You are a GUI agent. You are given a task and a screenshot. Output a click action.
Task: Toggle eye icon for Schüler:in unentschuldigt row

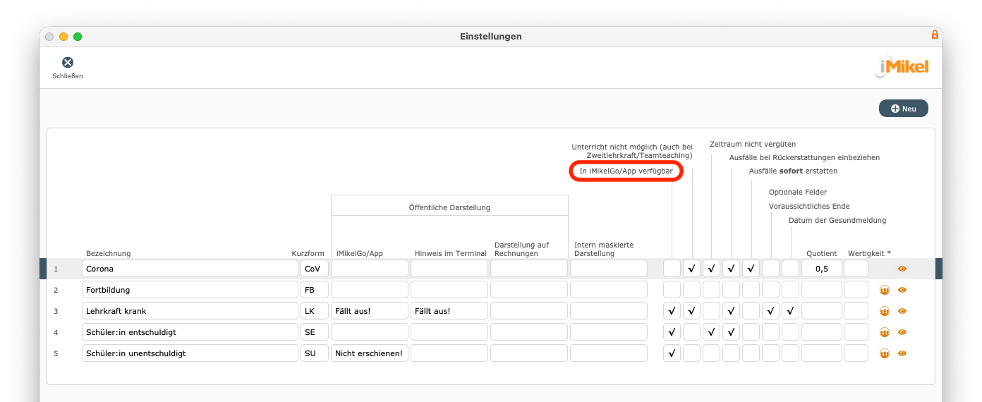tap(902, 353)
